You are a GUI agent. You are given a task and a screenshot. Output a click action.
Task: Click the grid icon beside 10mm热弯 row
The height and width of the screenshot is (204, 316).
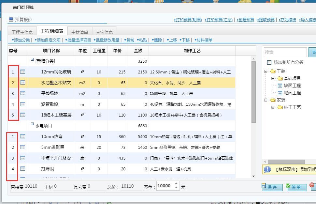pyautogui.click(x=22, y=137)
